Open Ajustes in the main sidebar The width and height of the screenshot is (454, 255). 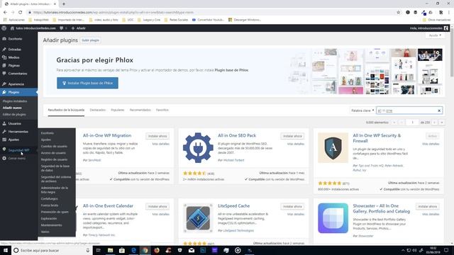[13, 140]
